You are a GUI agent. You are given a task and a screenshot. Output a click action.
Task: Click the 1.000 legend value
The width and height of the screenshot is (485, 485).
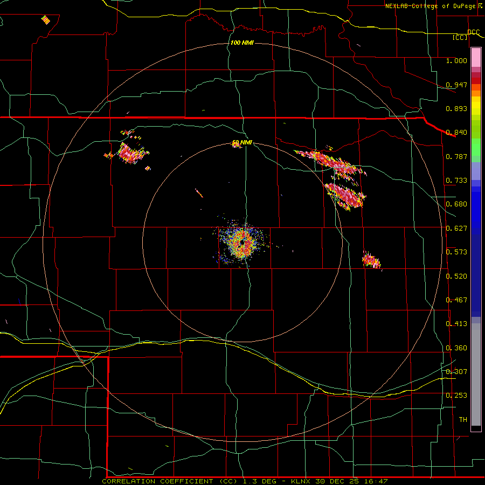coord(456,60)
